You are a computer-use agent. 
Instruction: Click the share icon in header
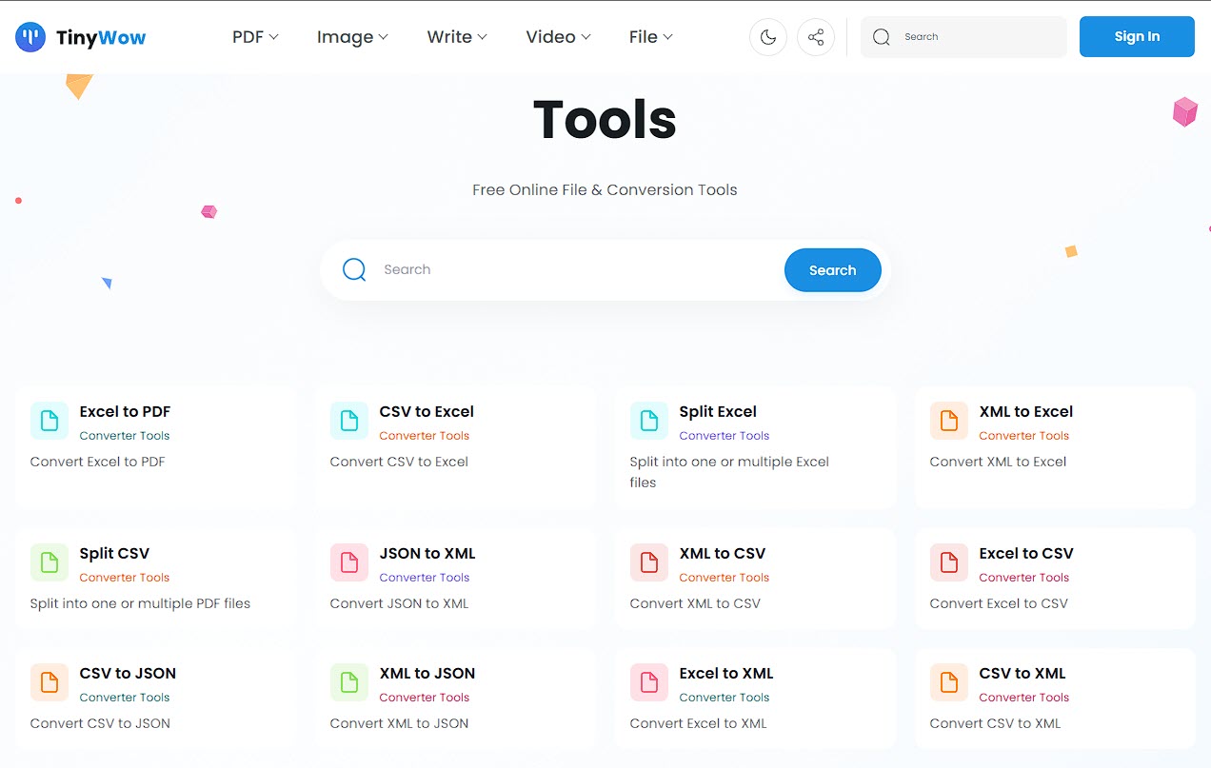click(x=816, y=37)
